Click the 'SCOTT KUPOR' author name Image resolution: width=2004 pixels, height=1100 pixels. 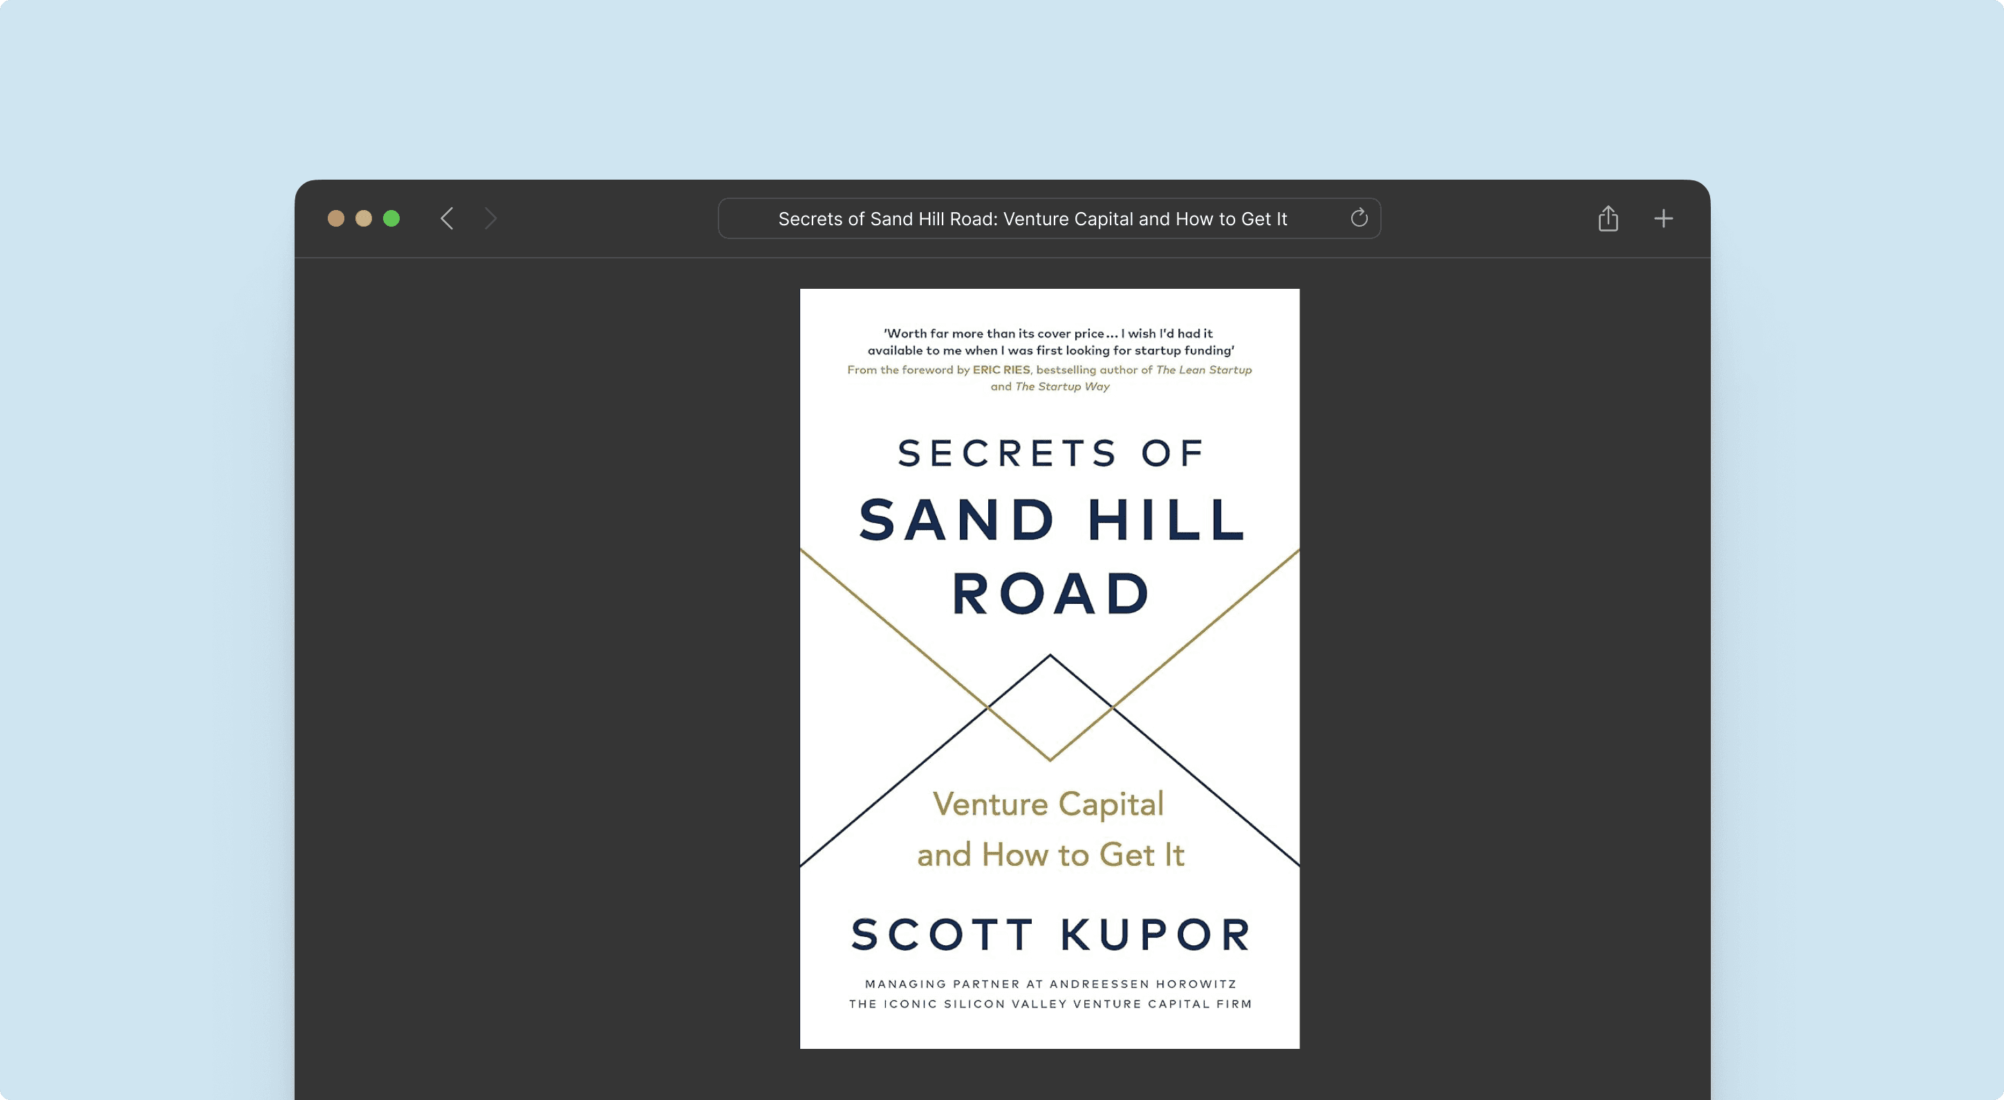pos(1050,934)
